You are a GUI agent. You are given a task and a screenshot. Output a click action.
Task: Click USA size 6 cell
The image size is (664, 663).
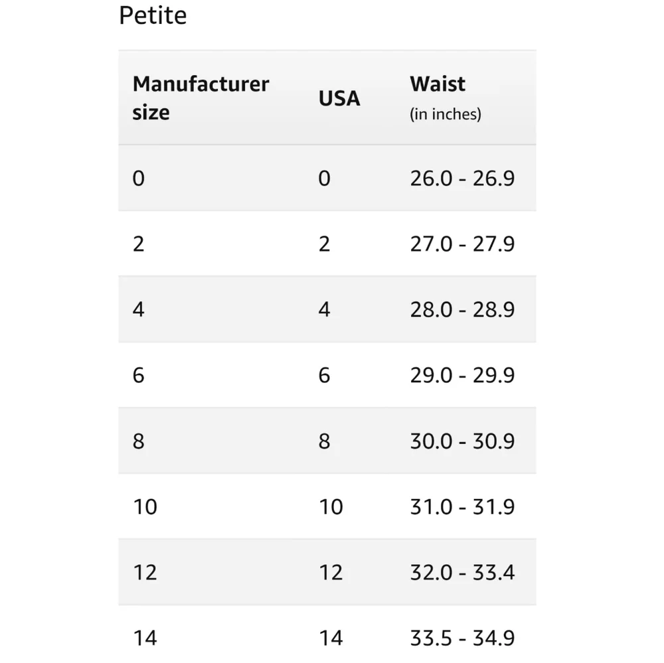324,376
